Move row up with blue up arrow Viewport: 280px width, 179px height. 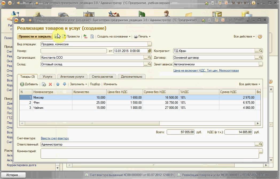pyautogui.click(x=58, y=84)
